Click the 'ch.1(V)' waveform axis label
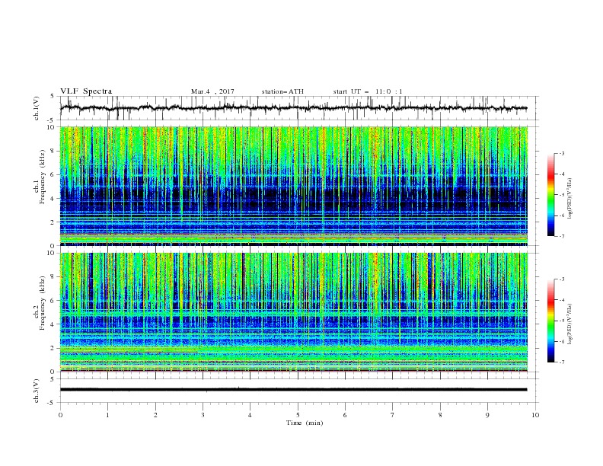603x466 pixels. (36, 108)
